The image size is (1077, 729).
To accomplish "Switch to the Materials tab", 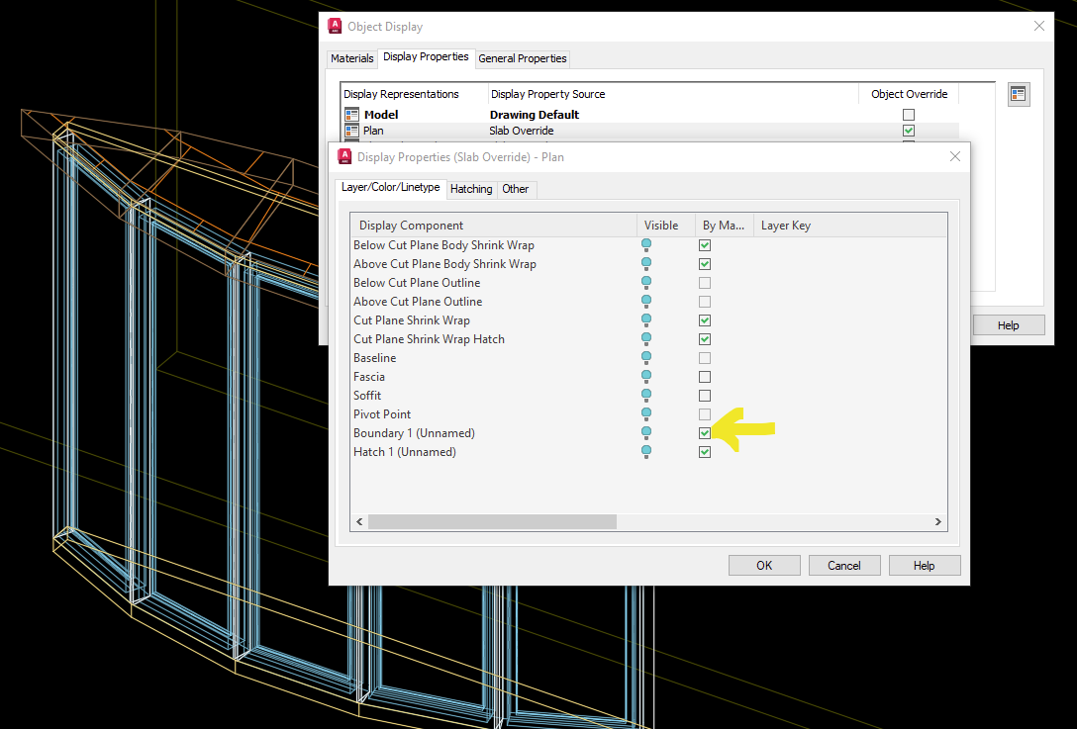I will click(351, 58).
